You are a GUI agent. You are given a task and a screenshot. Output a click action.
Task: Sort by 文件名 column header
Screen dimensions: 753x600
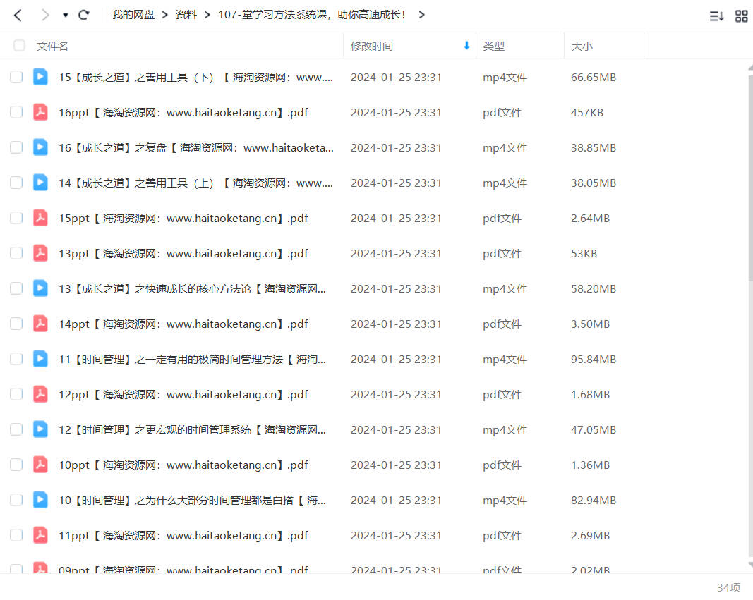click(52, 46)
